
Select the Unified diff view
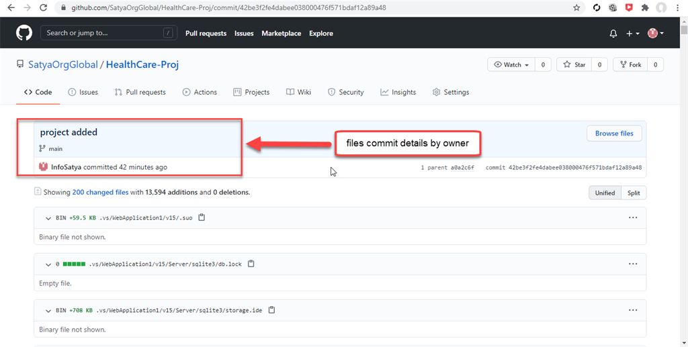coord(605,193)
